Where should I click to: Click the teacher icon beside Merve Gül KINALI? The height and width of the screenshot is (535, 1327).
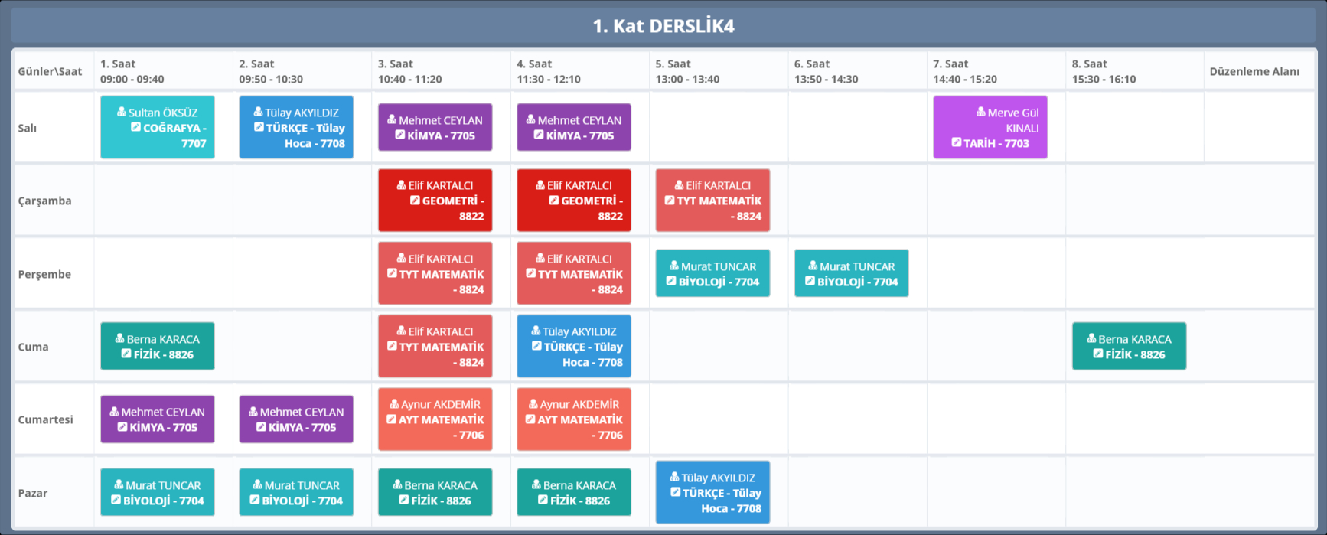(980, 112)
